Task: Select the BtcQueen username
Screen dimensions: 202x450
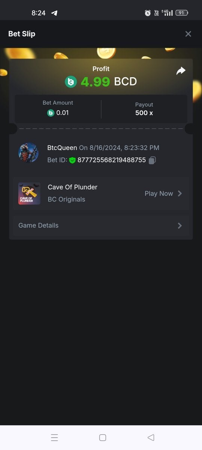Action: coord(62,148)
